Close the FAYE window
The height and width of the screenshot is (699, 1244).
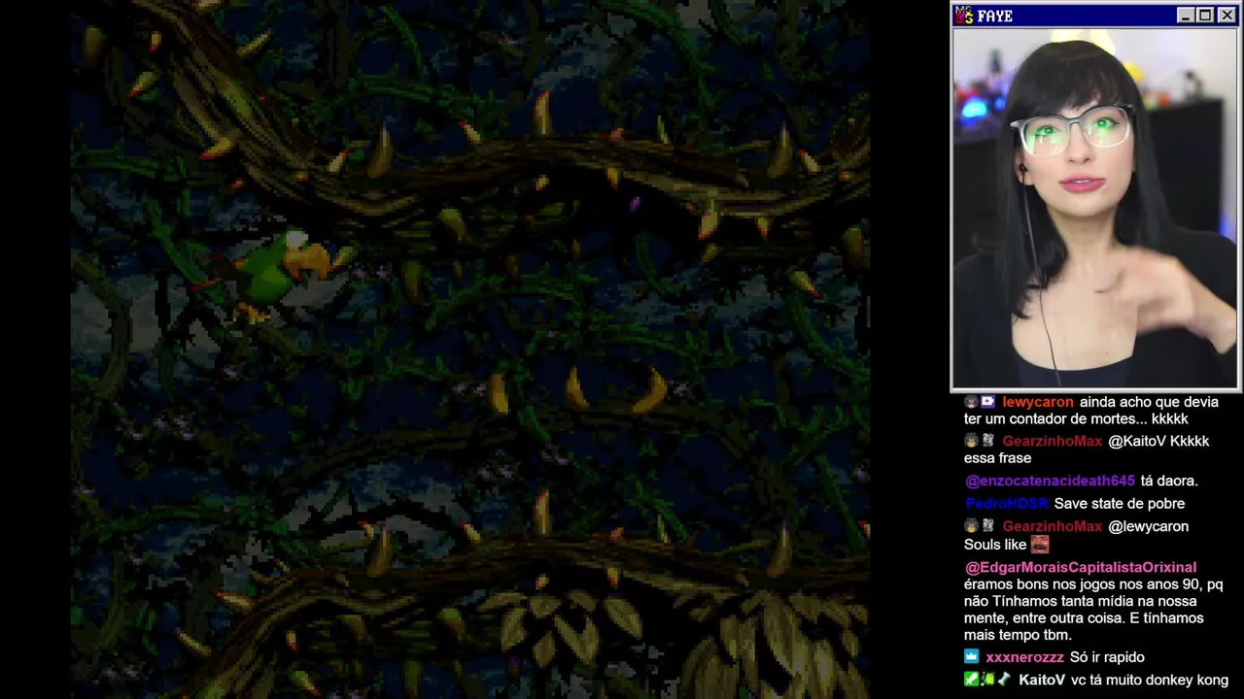click(1226, 16)
